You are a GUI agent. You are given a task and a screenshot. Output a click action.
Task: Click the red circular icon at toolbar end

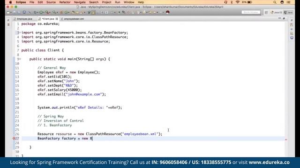tap(168, 12)
